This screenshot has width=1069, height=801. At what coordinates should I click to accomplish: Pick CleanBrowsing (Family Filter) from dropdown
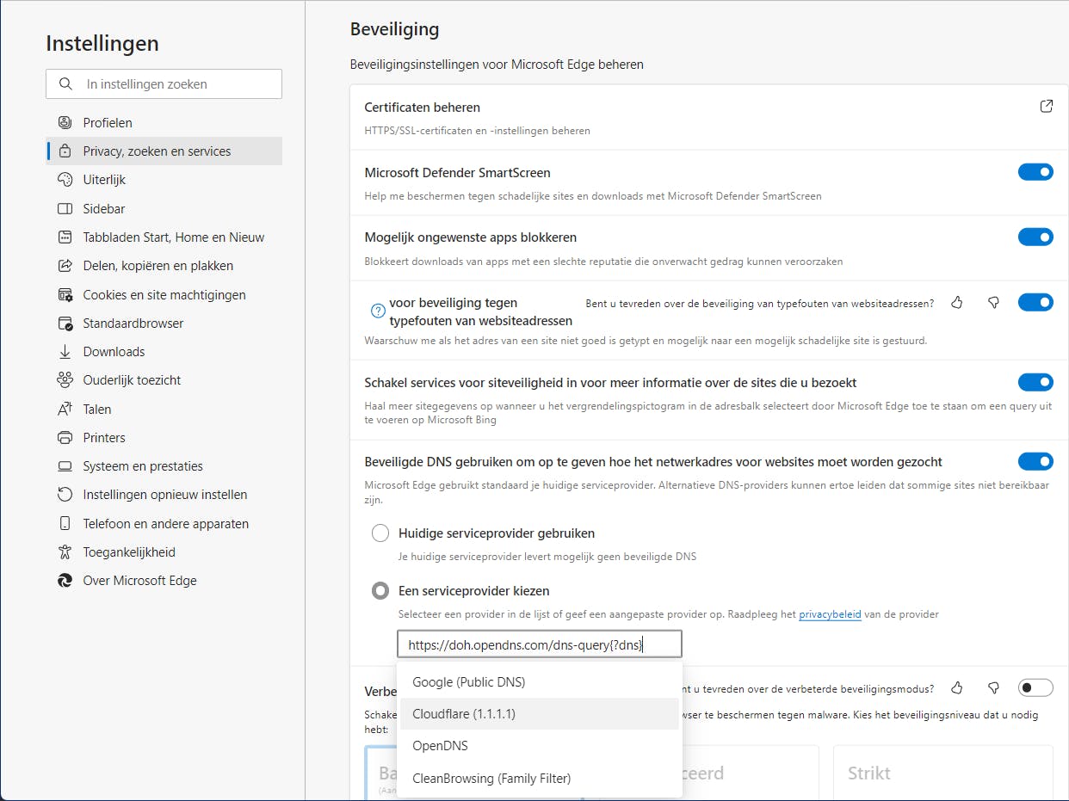click(x=491, y=779)
